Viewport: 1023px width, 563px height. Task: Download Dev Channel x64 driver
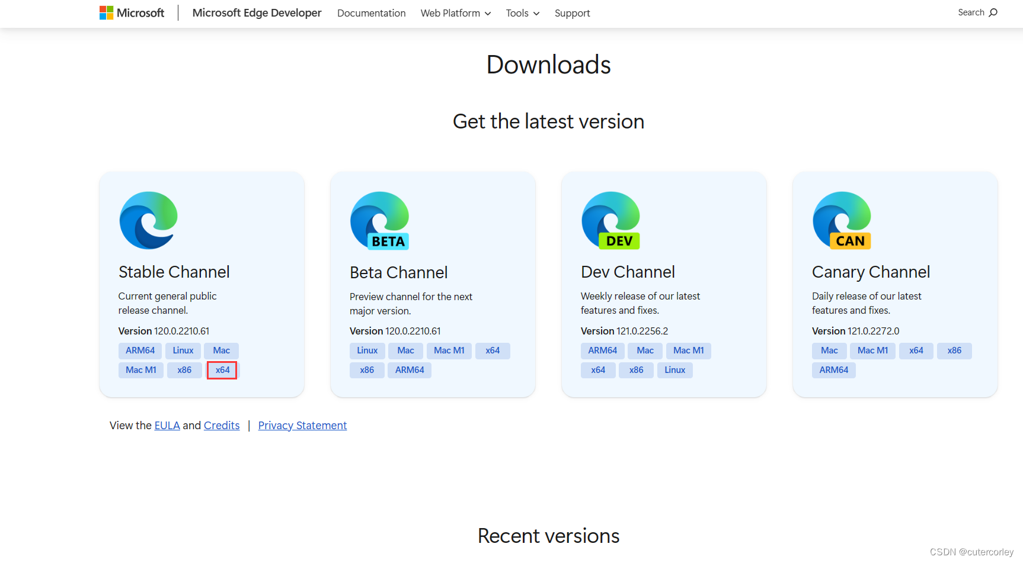(x=598, y=370)
